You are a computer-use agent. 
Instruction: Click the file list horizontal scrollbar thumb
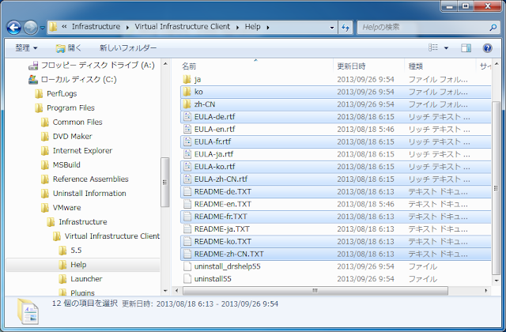(315, 291)
